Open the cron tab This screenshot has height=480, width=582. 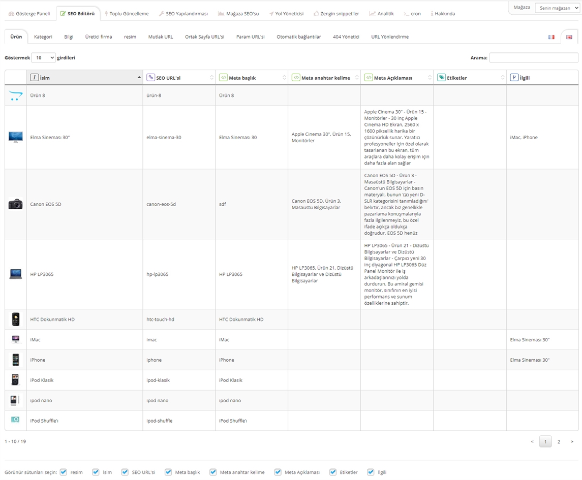pos(412,14)
